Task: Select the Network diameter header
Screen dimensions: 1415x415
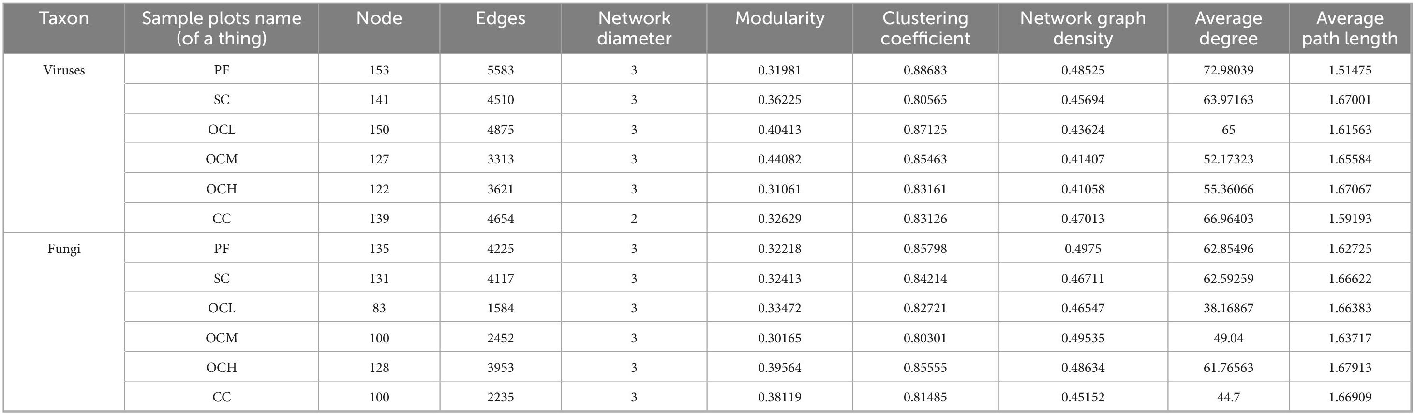Action: (634, 29)
